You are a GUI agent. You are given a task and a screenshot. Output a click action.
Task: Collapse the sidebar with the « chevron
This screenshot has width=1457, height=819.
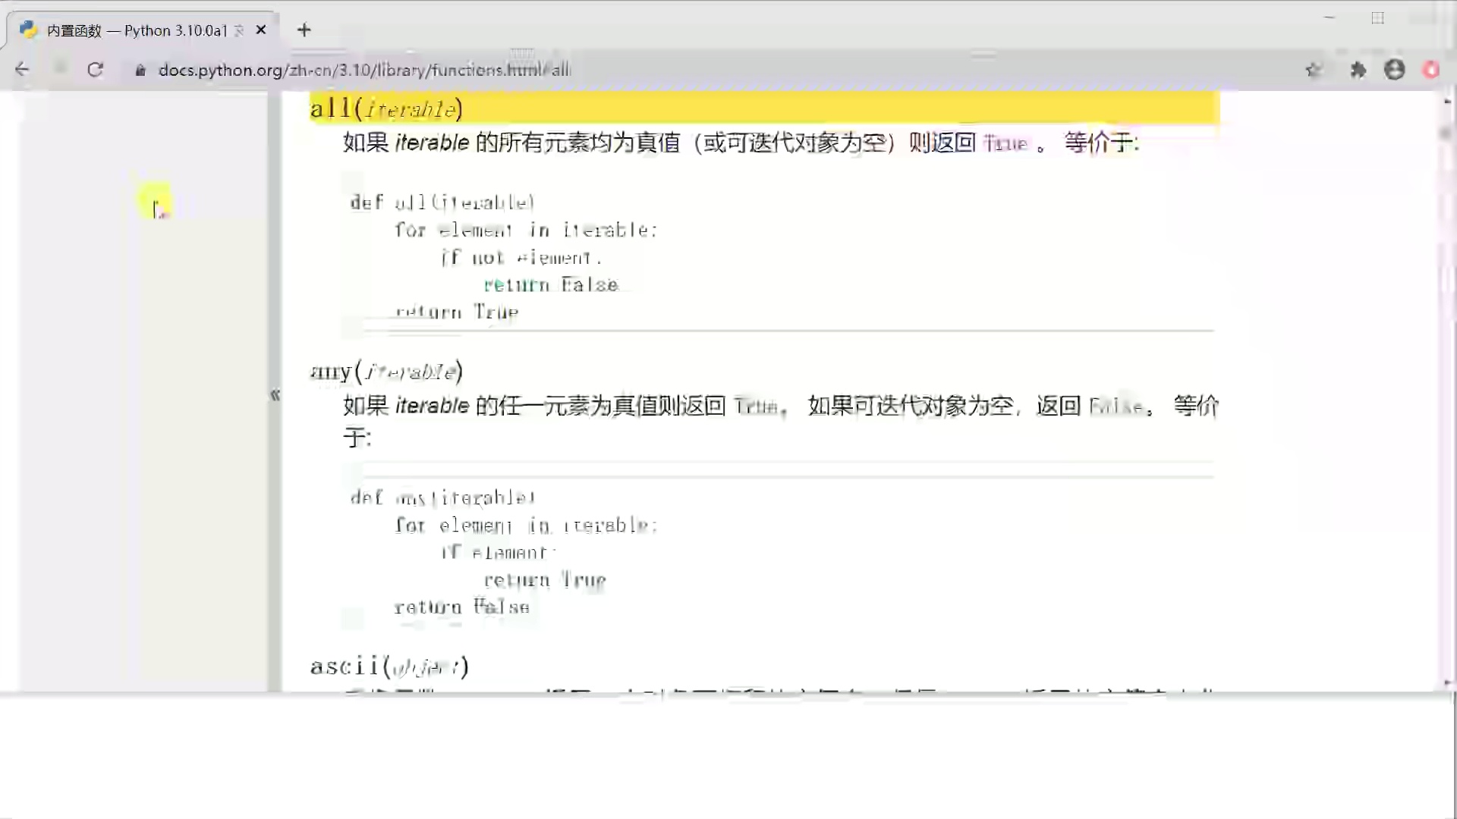pos(275,395)
